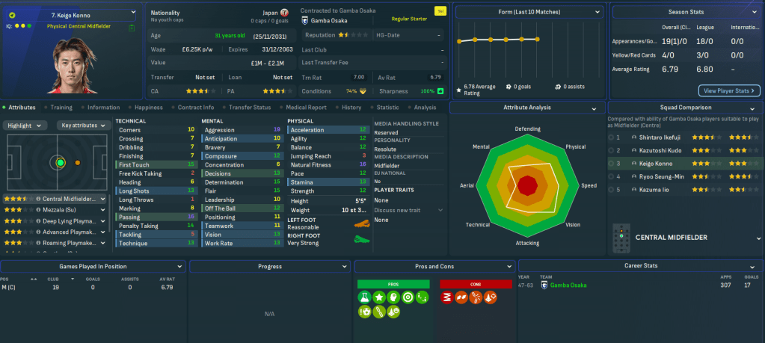Click the orange left foot boot icon

click(362, 223)
